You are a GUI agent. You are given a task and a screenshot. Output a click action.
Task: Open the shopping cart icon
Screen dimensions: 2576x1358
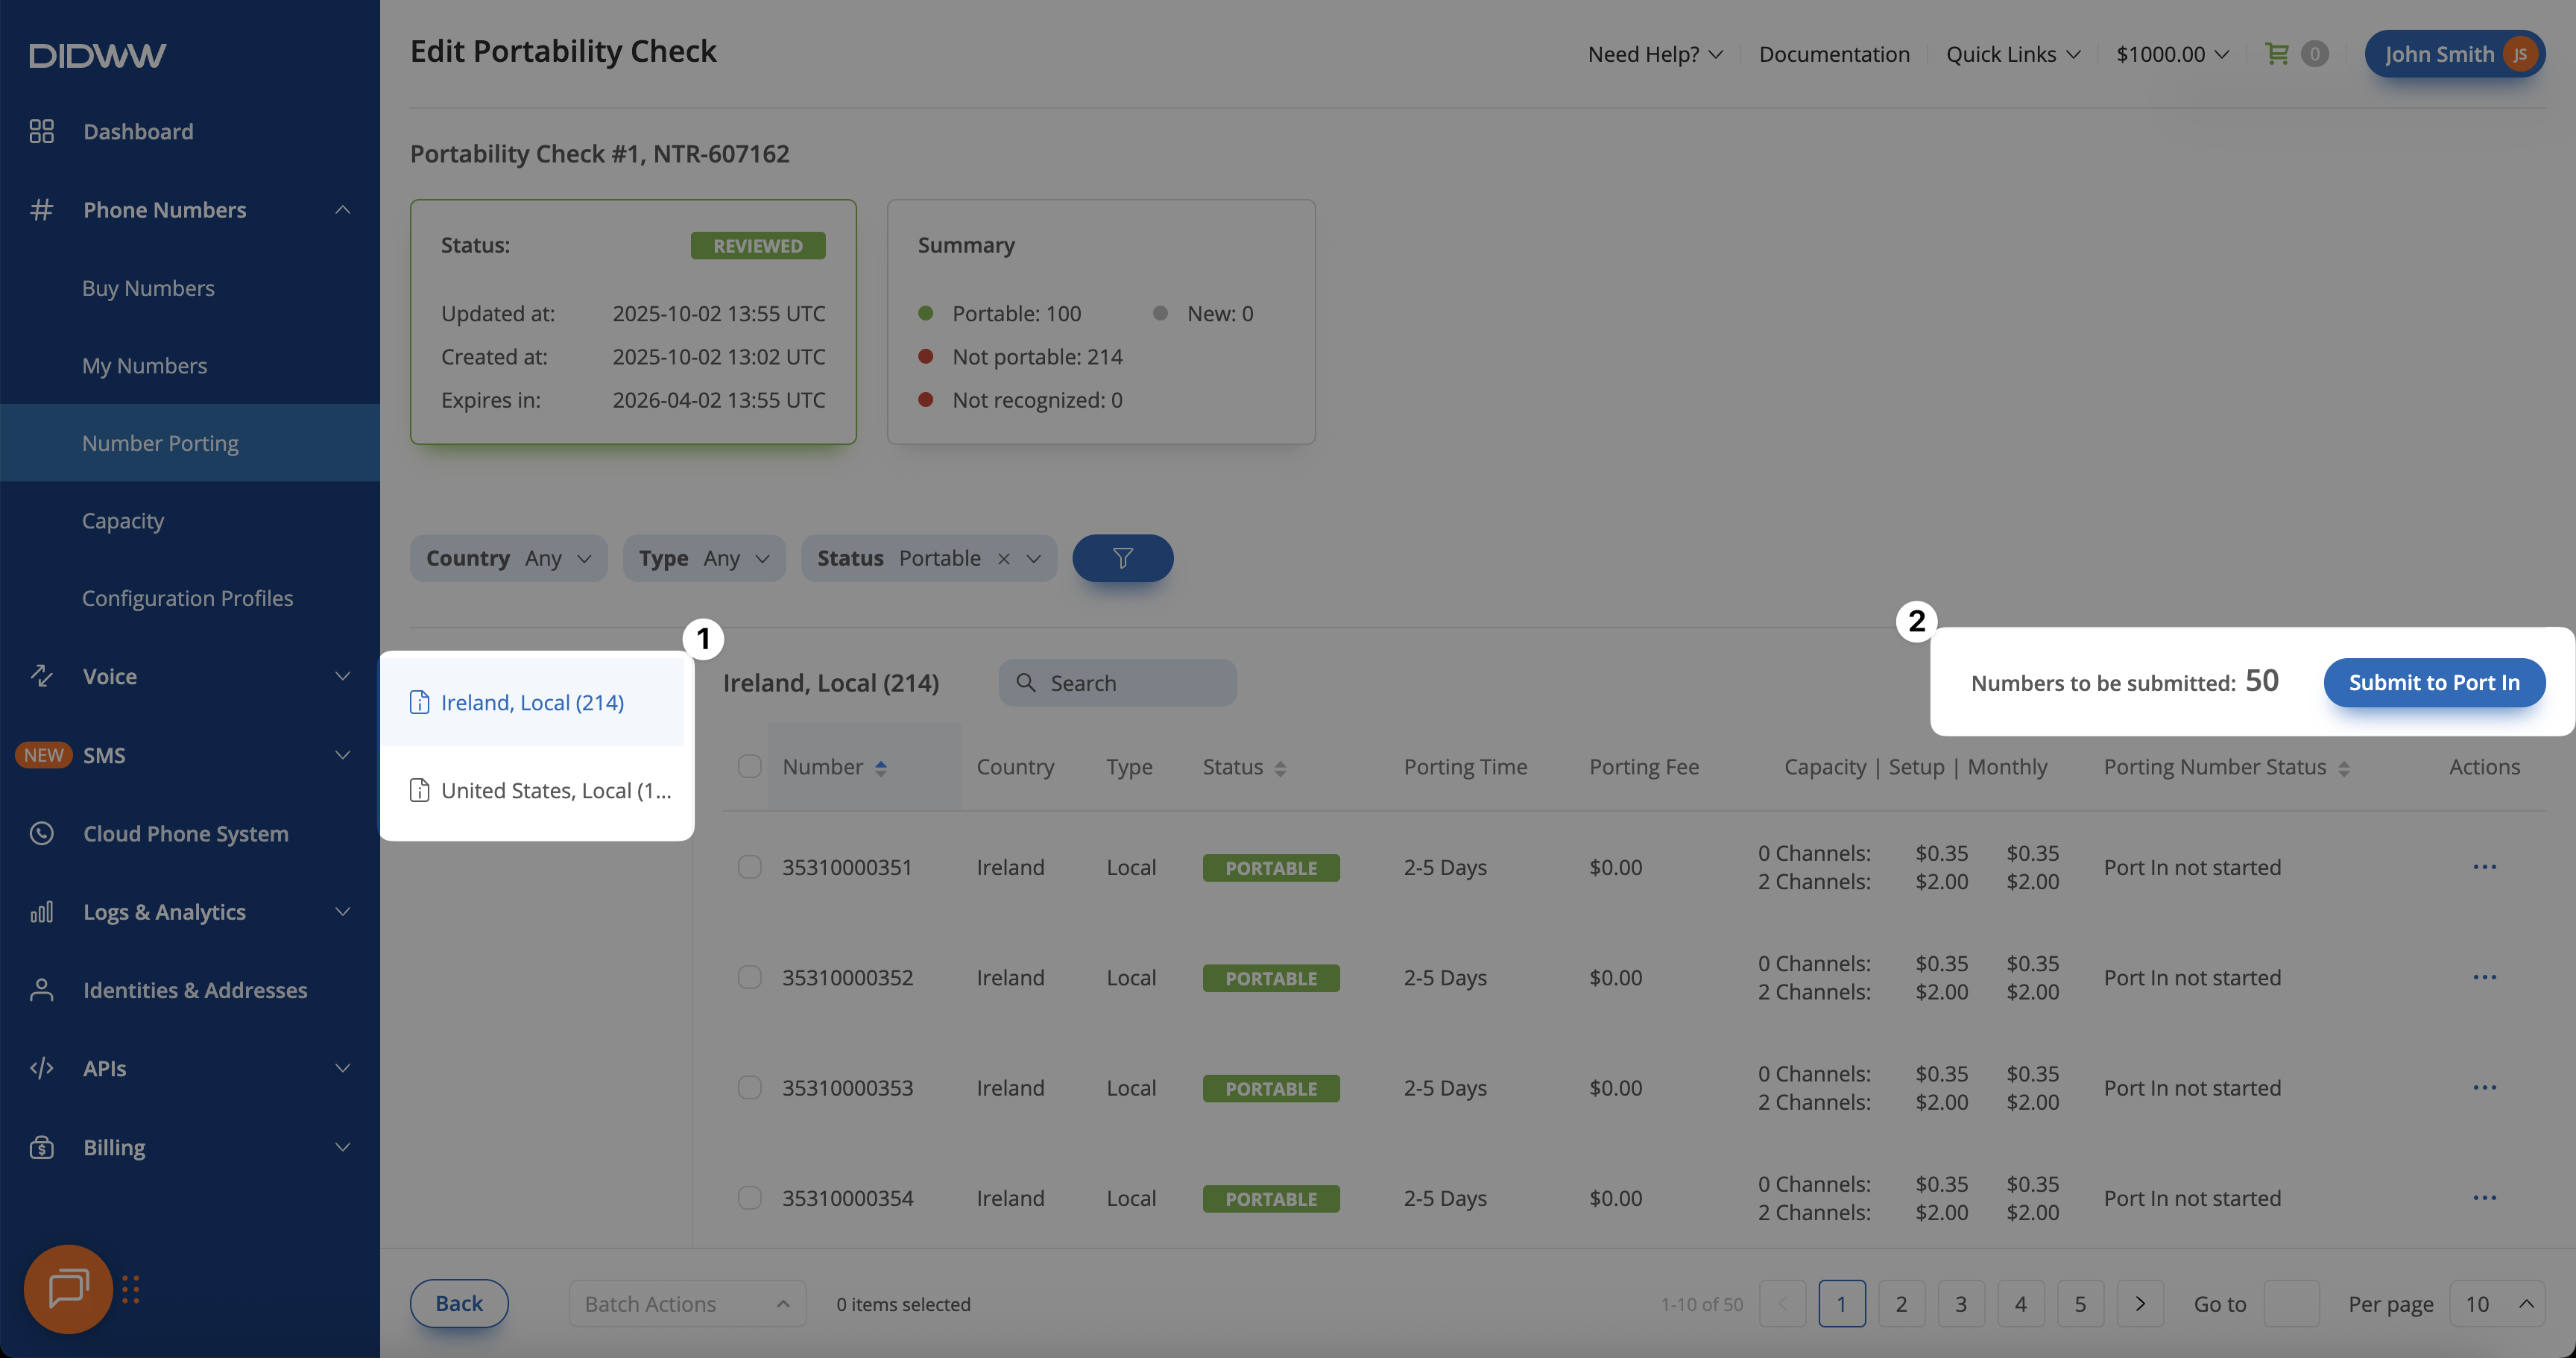(x=2276, y=54)
